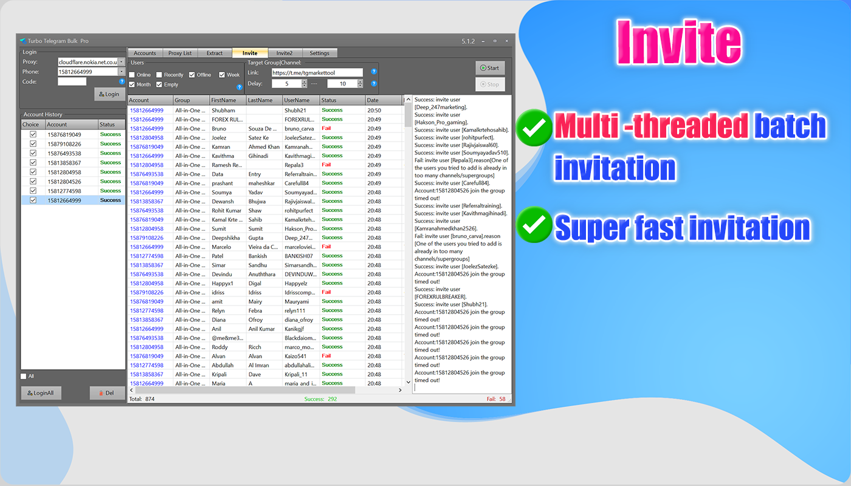Click the Choice column header in Account History

coord(33,125)
